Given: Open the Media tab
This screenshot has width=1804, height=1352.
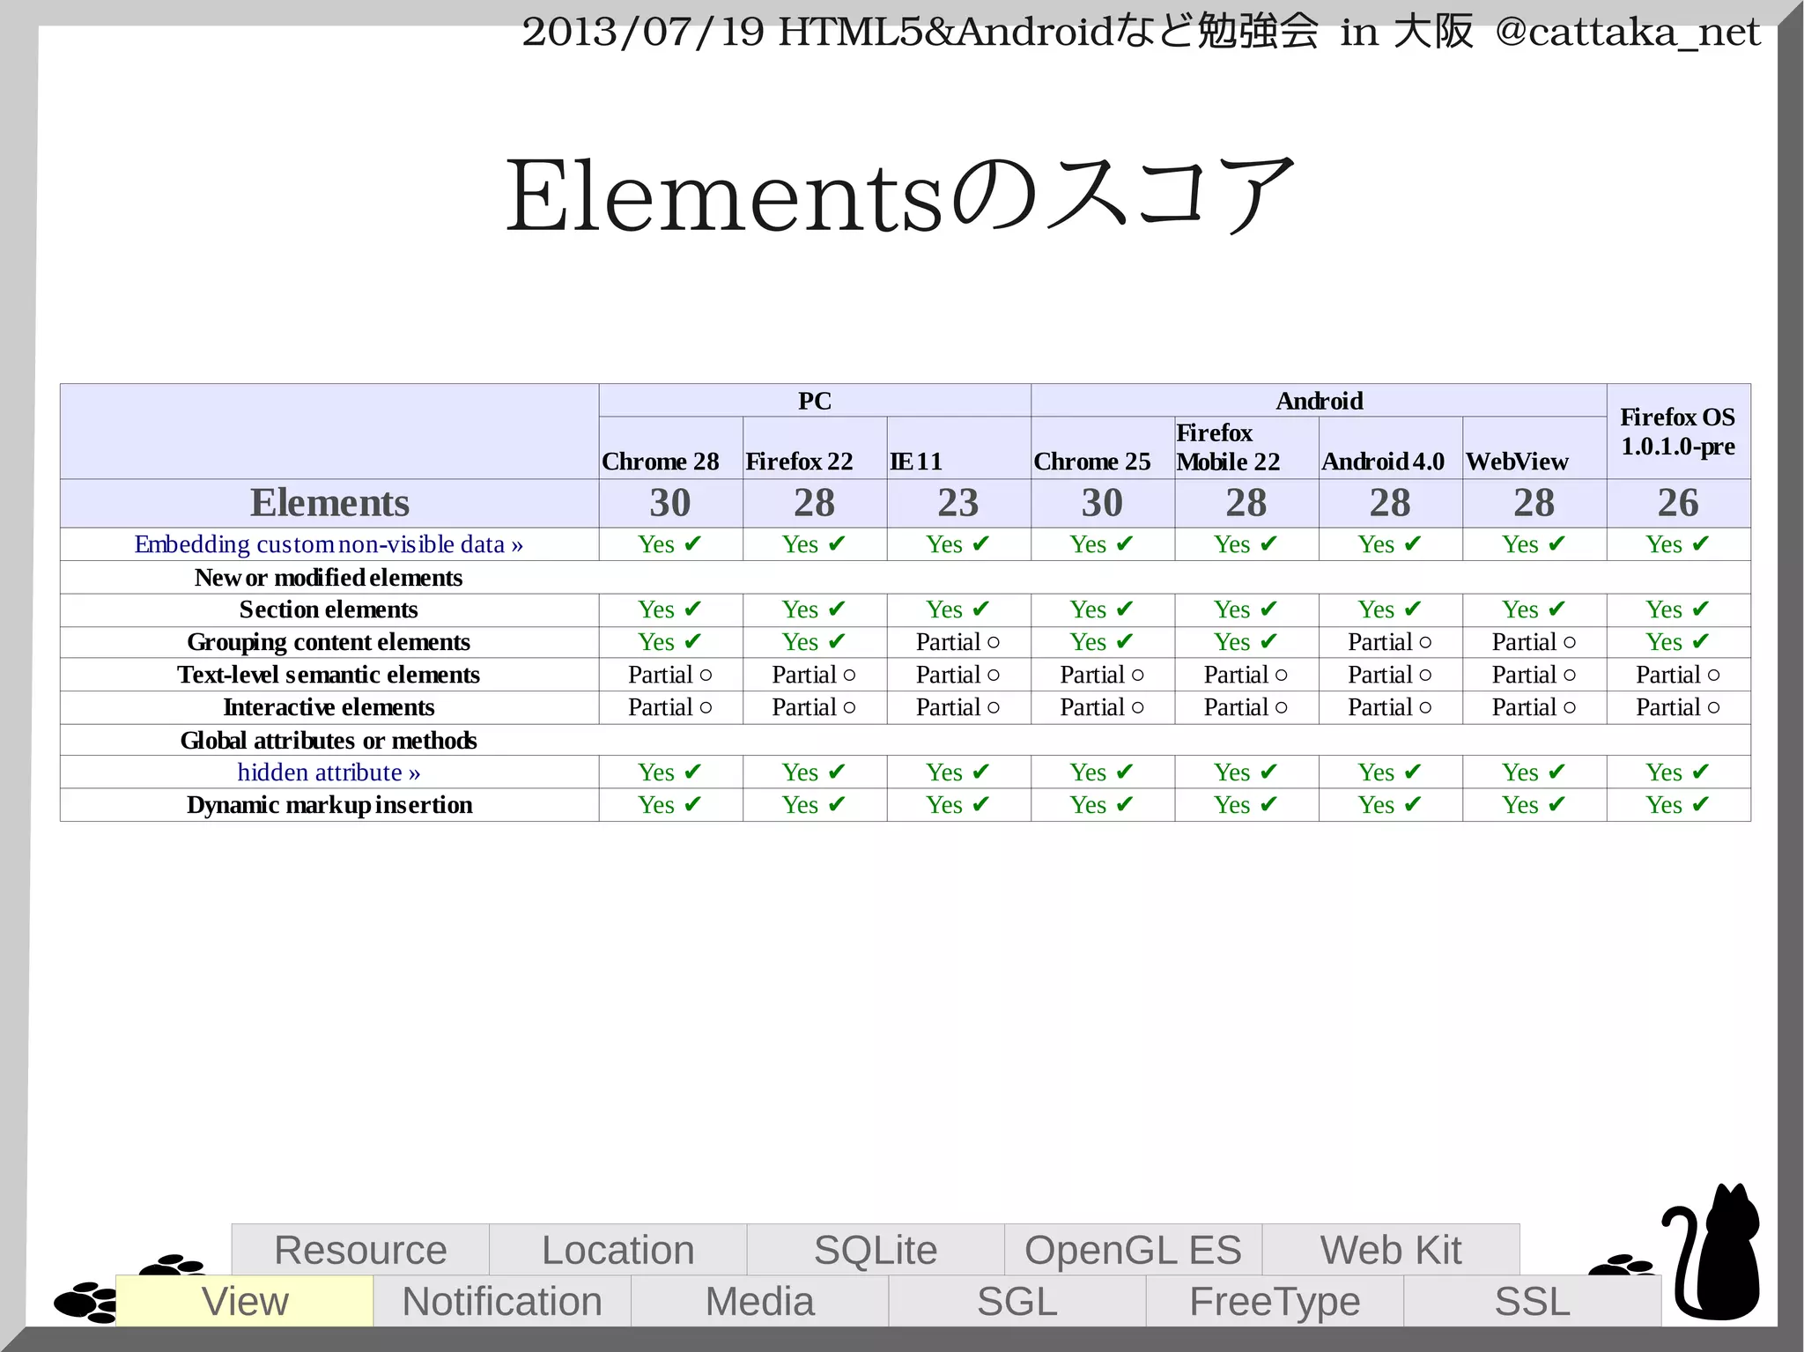Looking at the screenshot, I should (759, 1301).
